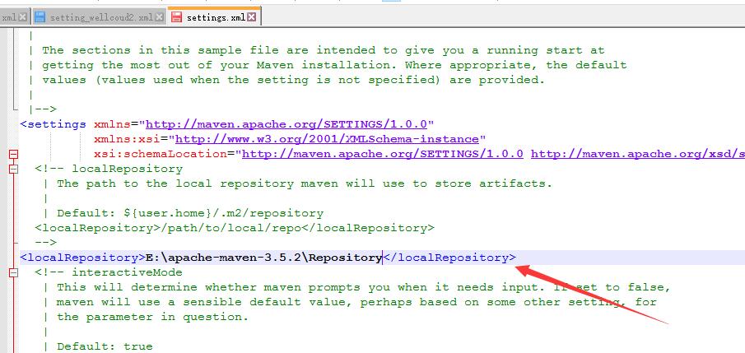
Task: Click the 'This will determine whether maven prompts' line
Action: [x=356, y=287]
